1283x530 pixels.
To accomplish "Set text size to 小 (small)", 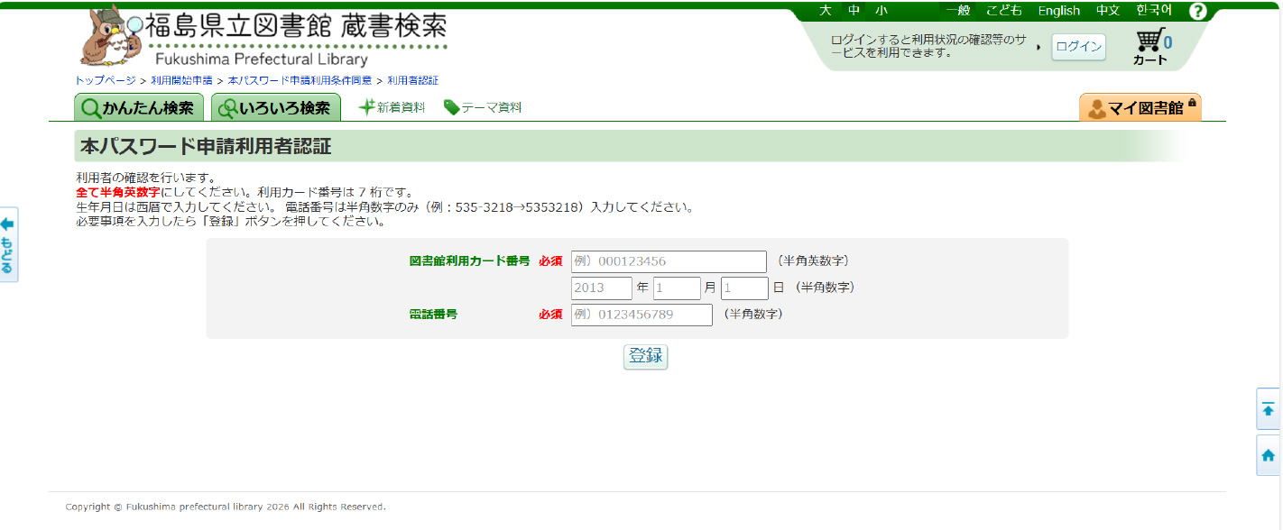I will pos(881,11).
